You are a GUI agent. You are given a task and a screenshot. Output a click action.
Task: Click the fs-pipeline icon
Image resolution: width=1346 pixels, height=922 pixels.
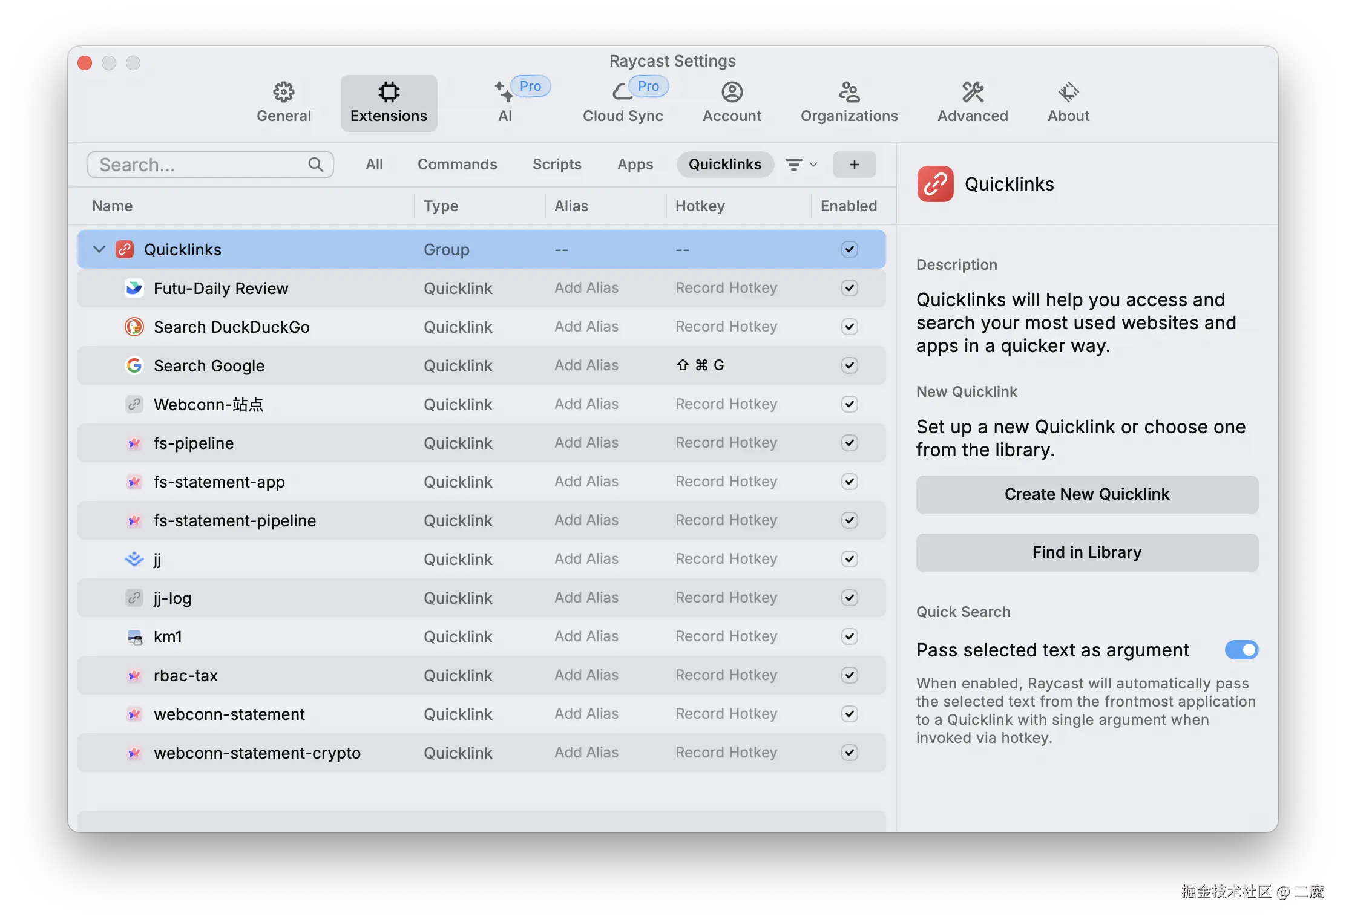pos(134,443)
